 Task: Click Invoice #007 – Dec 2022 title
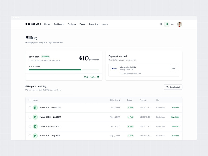click(50, 108)
